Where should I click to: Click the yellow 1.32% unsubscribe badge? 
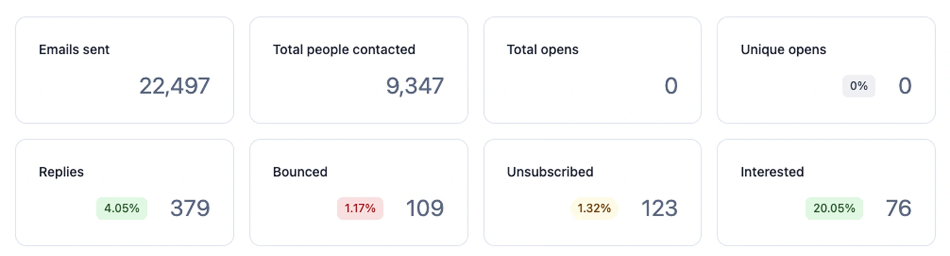[594, 208]
